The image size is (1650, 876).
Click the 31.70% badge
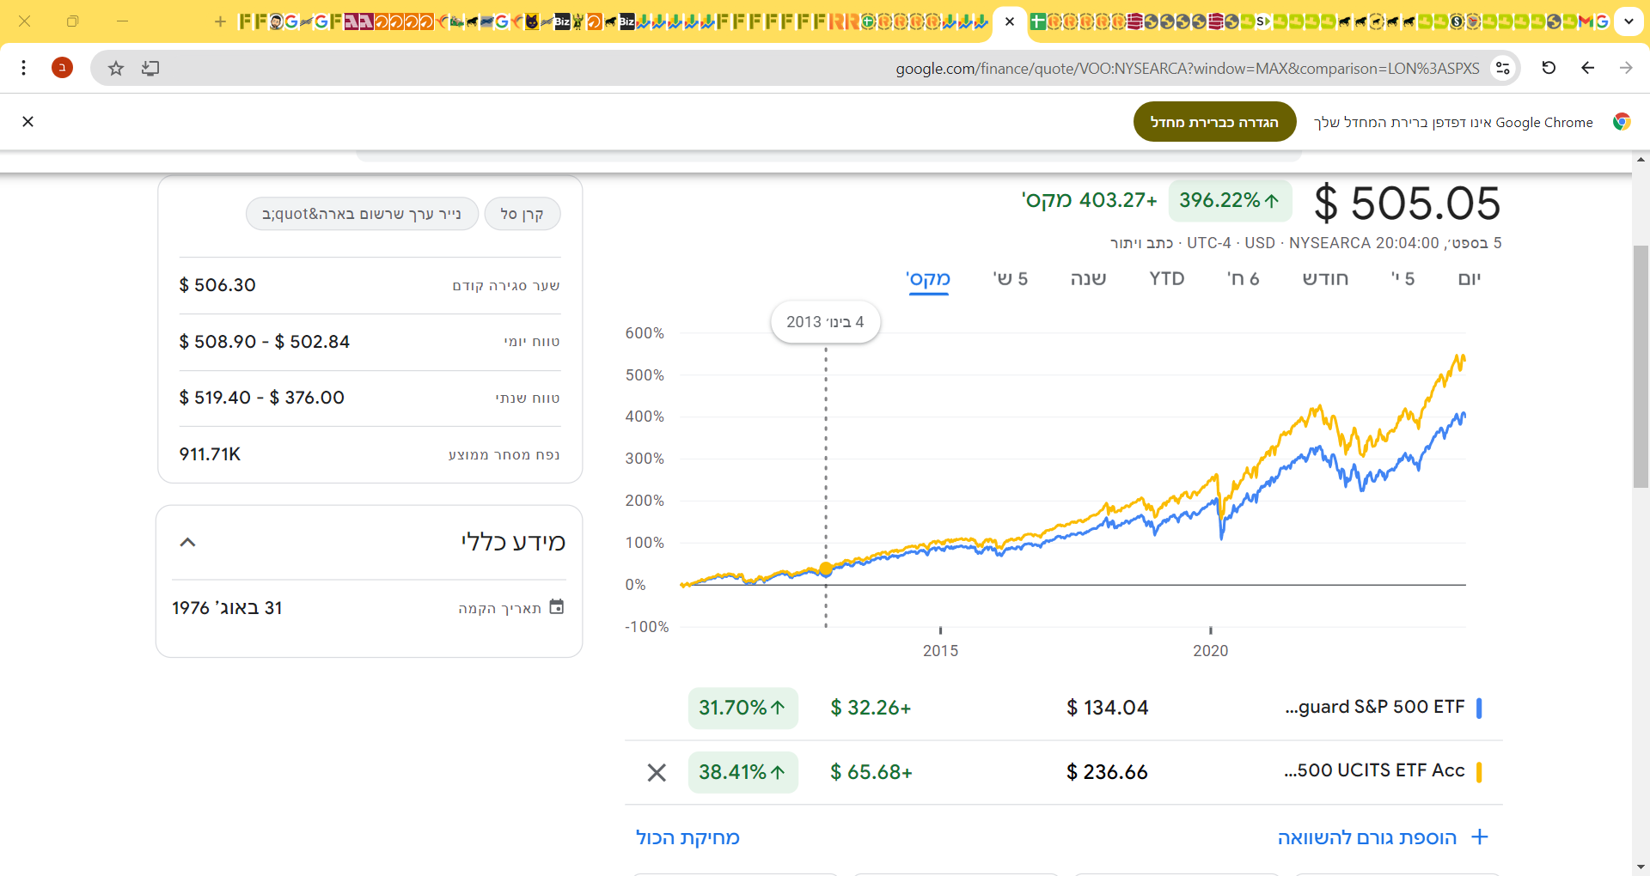tap(742, 708)
